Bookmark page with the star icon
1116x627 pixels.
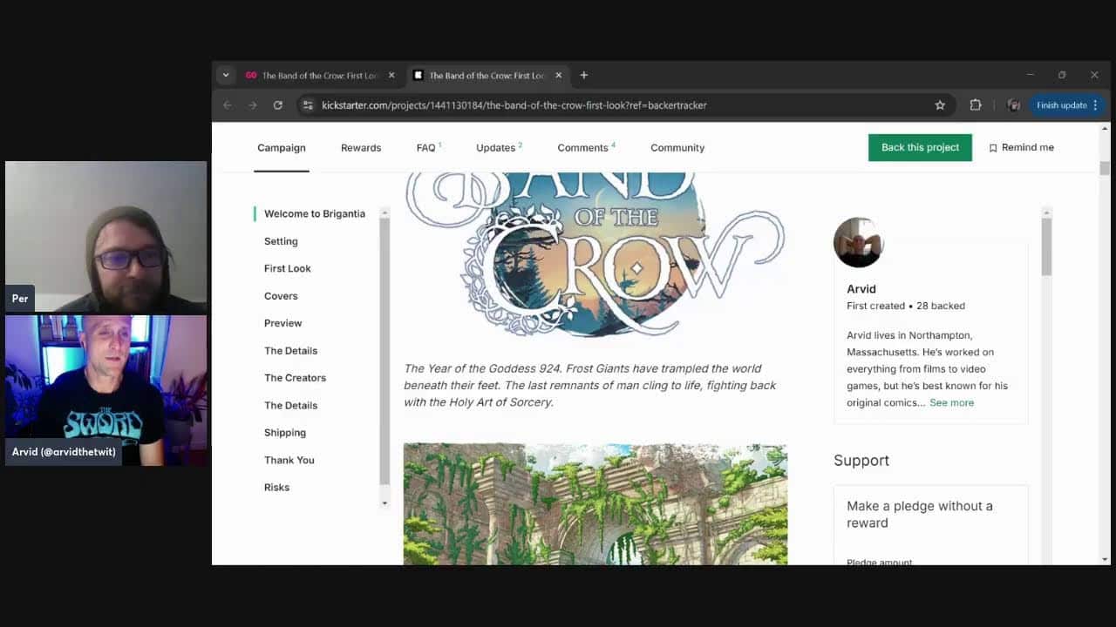click(940, 105)
